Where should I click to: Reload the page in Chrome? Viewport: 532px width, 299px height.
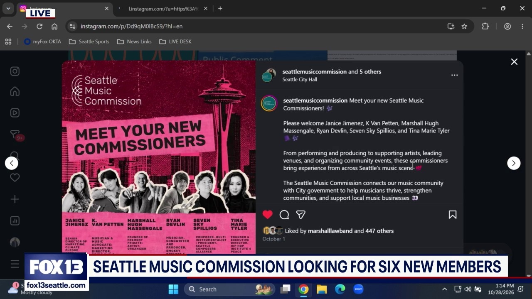[39, 26]
